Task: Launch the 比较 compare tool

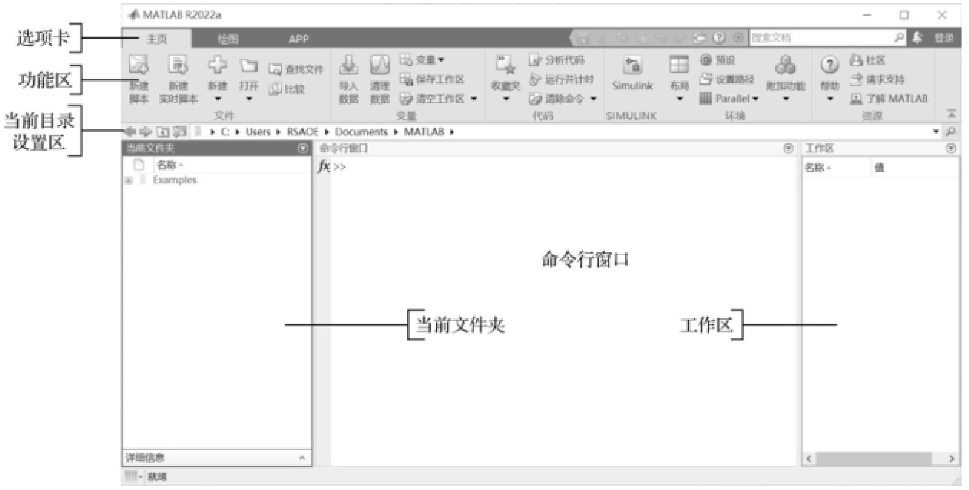Action: [x=287, y=89]
